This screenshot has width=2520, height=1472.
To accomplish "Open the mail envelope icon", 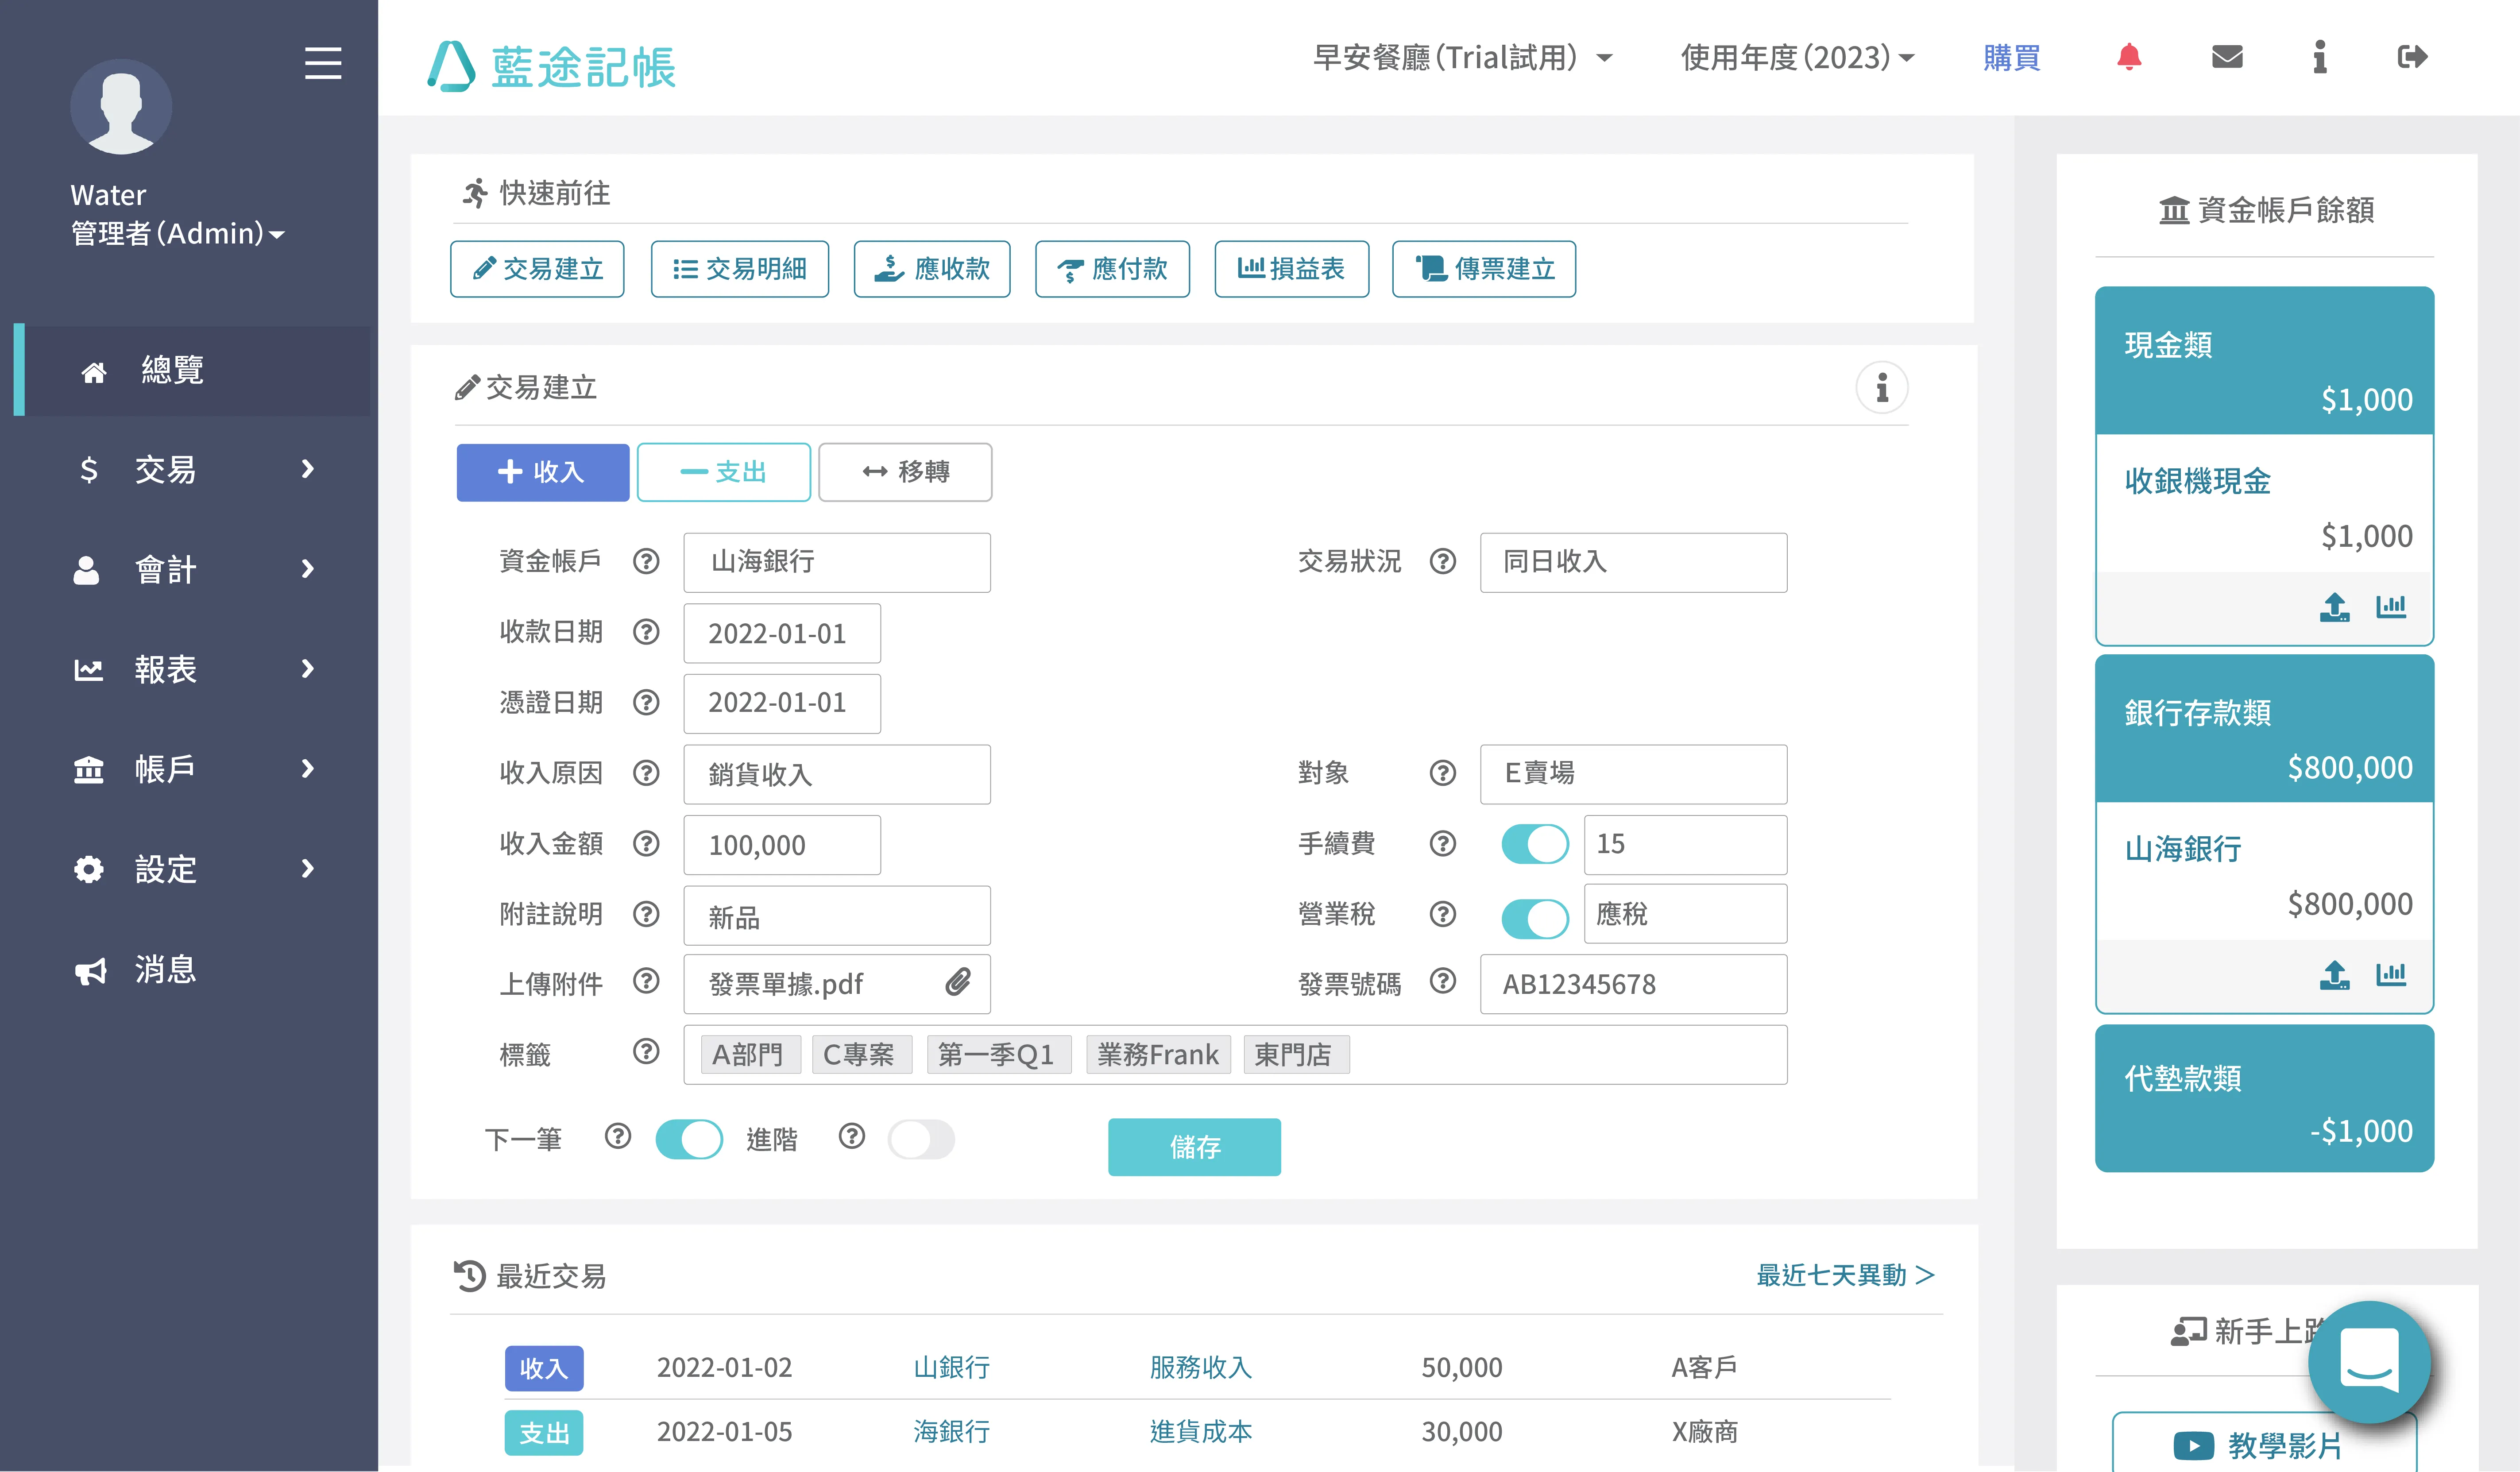I will pos(2227,57).
